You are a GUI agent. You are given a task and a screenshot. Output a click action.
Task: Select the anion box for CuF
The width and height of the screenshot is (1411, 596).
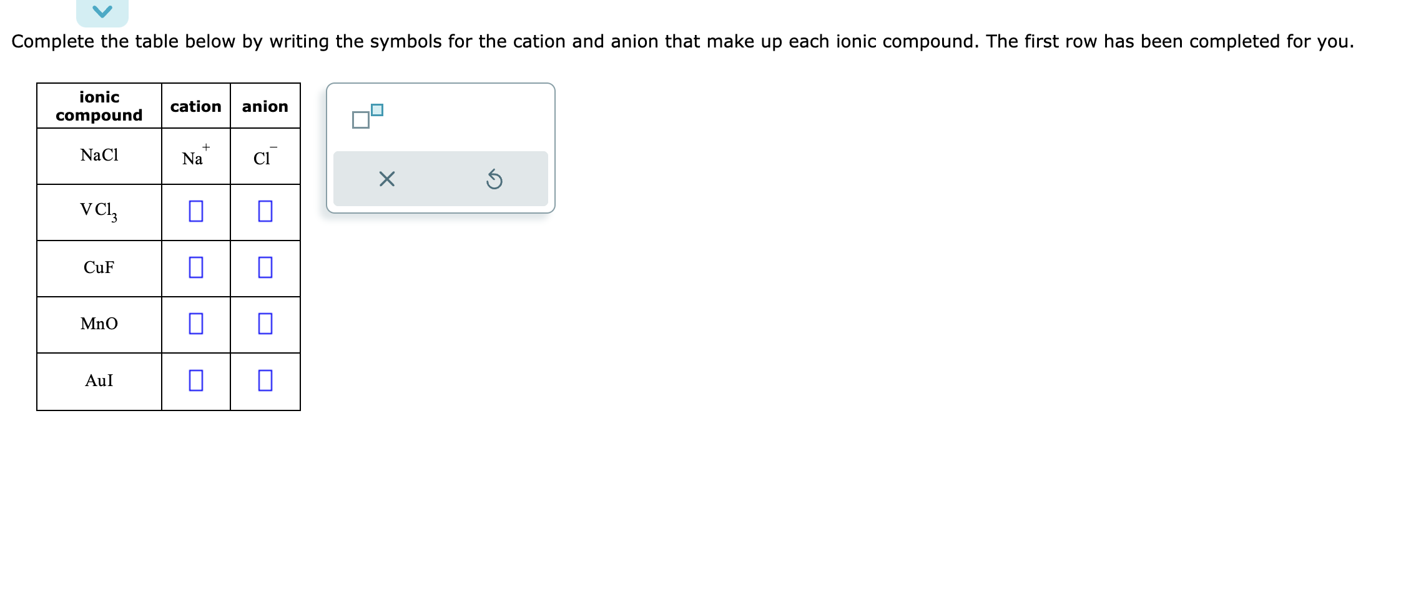pyautogui.click(x=264, y=268)
